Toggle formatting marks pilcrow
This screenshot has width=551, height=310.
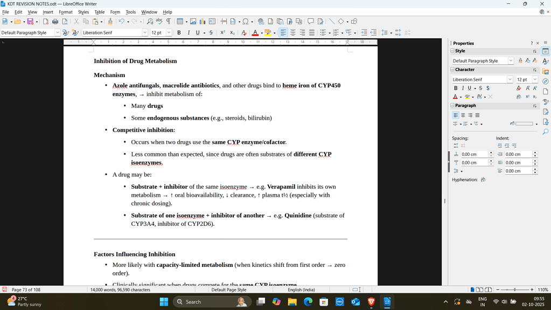pos(169,22)
